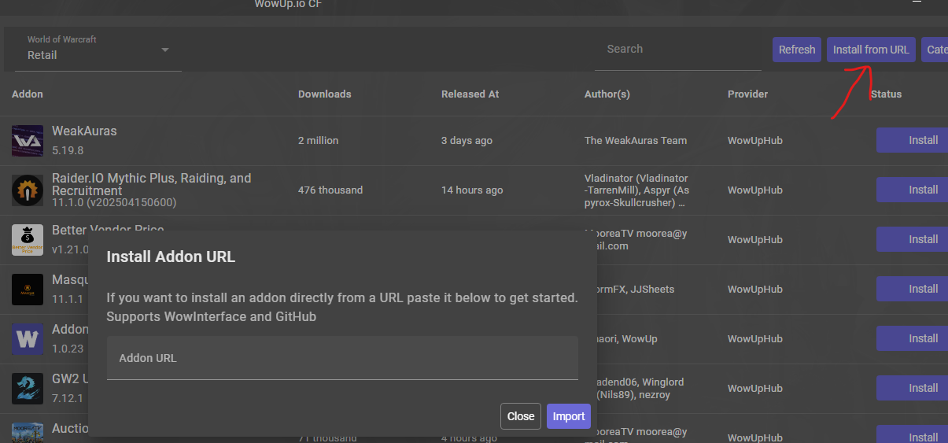Click the '3 days ago' release date
Screen dimensions: 948x443
(x=467, y=140)
